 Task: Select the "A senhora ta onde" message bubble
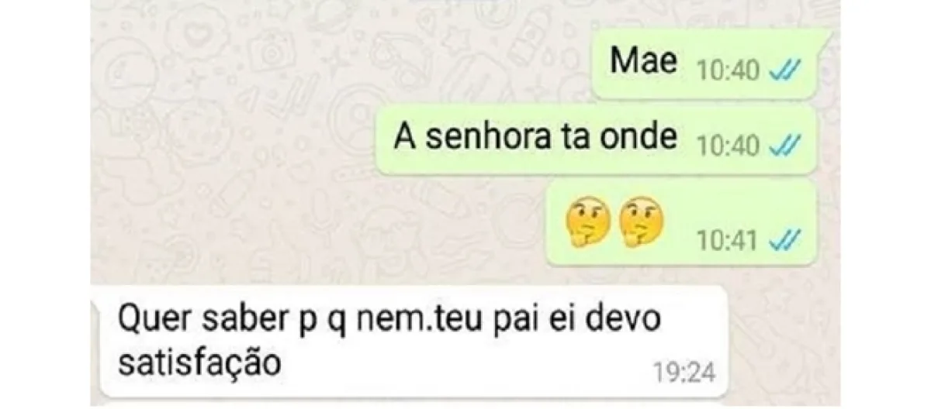click(x=597, y=139)
